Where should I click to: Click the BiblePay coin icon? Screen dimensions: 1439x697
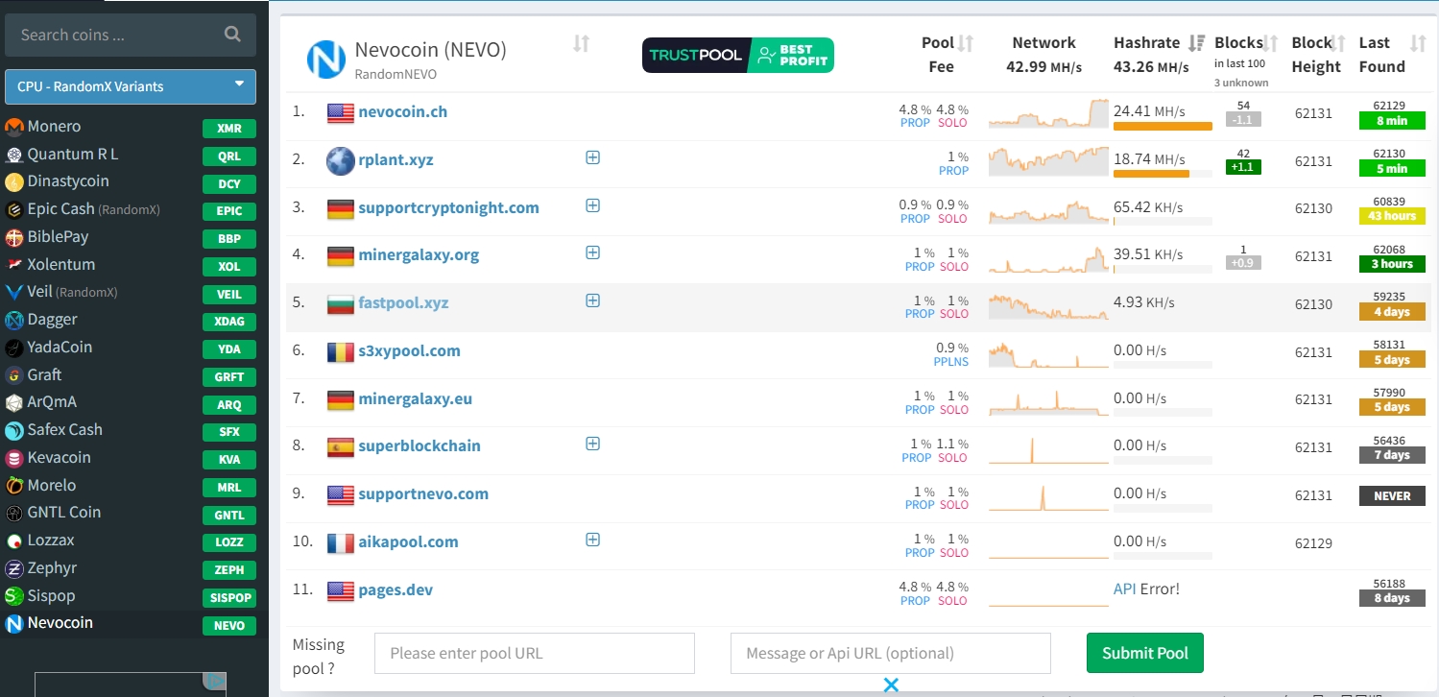point(13,237)
